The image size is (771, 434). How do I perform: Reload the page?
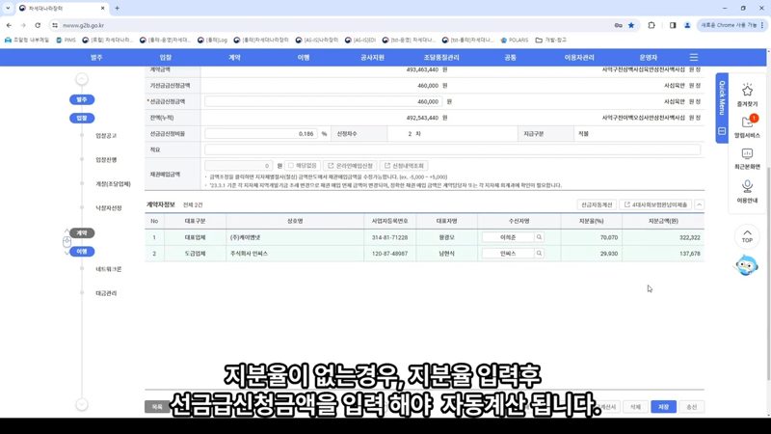coord(38,25)
